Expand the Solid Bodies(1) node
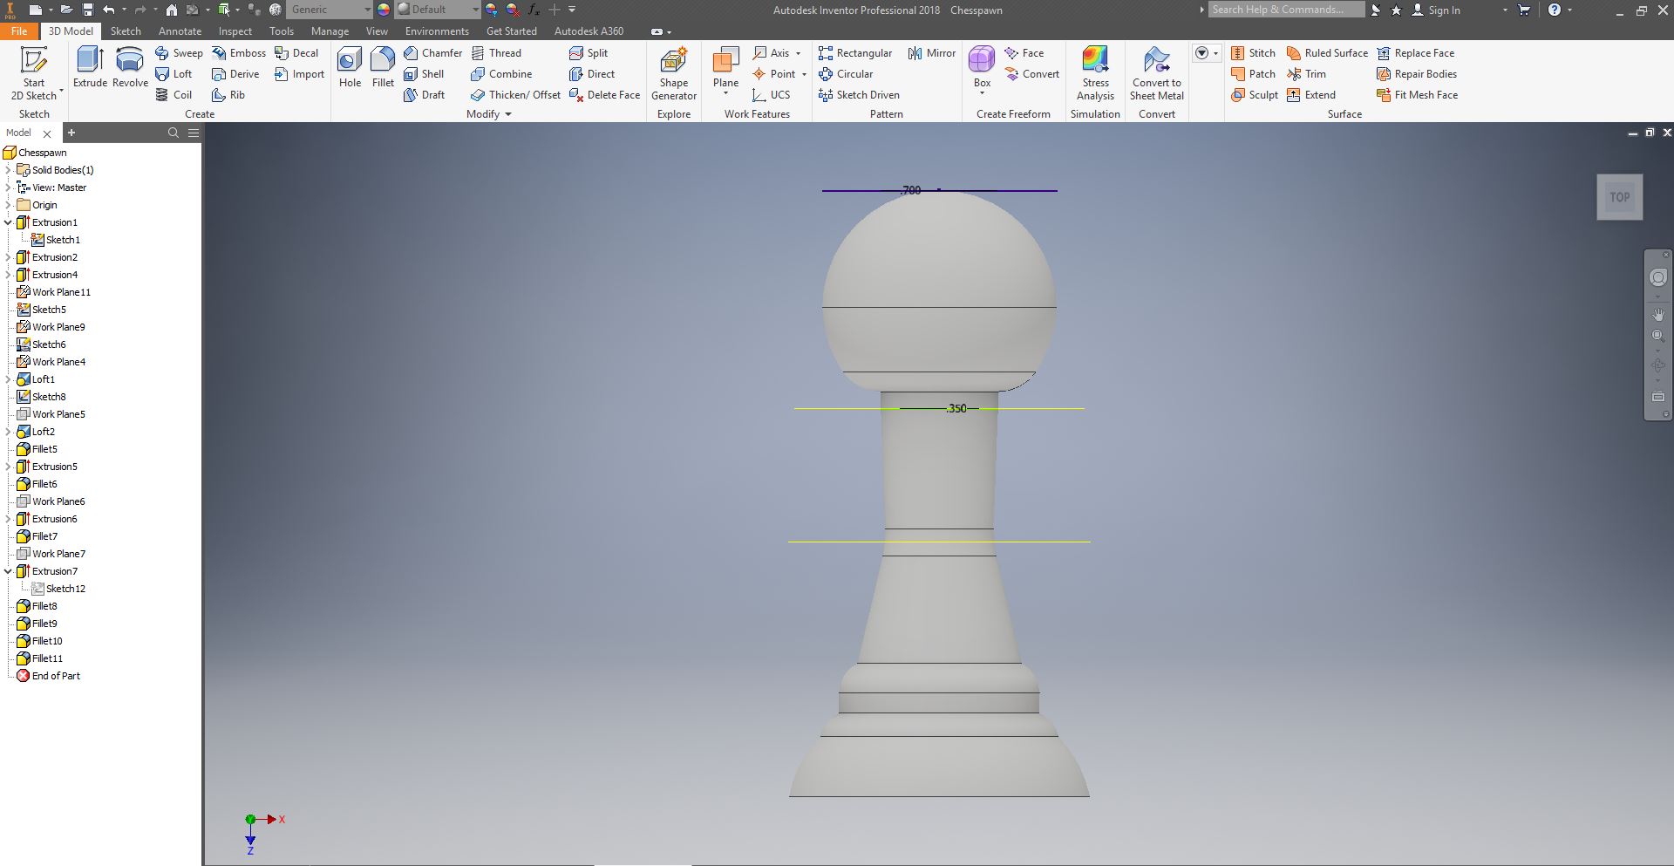Screen dimensions: 1674x866 (9, 170)
